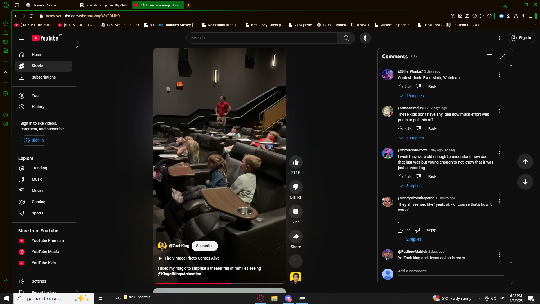The height and width of the screenshot is (304, 540).
Task: Switch to the Home - Roblox browser tab
Action: (x=44, y=5)
